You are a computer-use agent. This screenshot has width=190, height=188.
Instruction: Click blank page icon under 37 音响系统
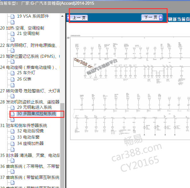tap(13, 183)
